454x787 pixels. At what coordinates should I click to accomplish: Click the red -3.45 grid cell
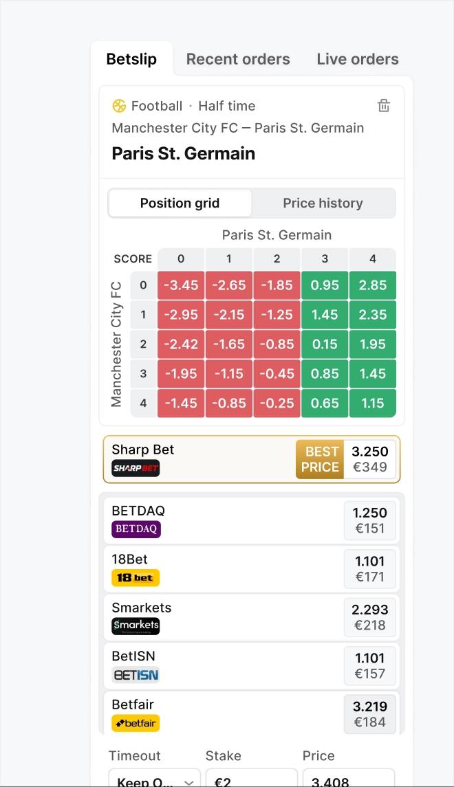(181, 285)
